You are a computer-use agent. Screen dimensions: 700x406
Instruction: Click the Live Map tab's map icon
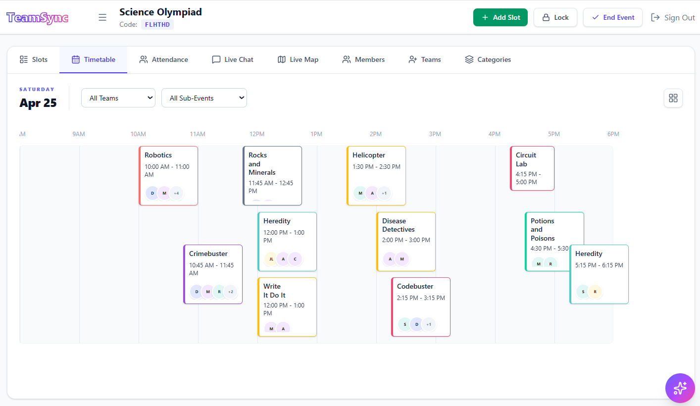[x=282, y=59]
